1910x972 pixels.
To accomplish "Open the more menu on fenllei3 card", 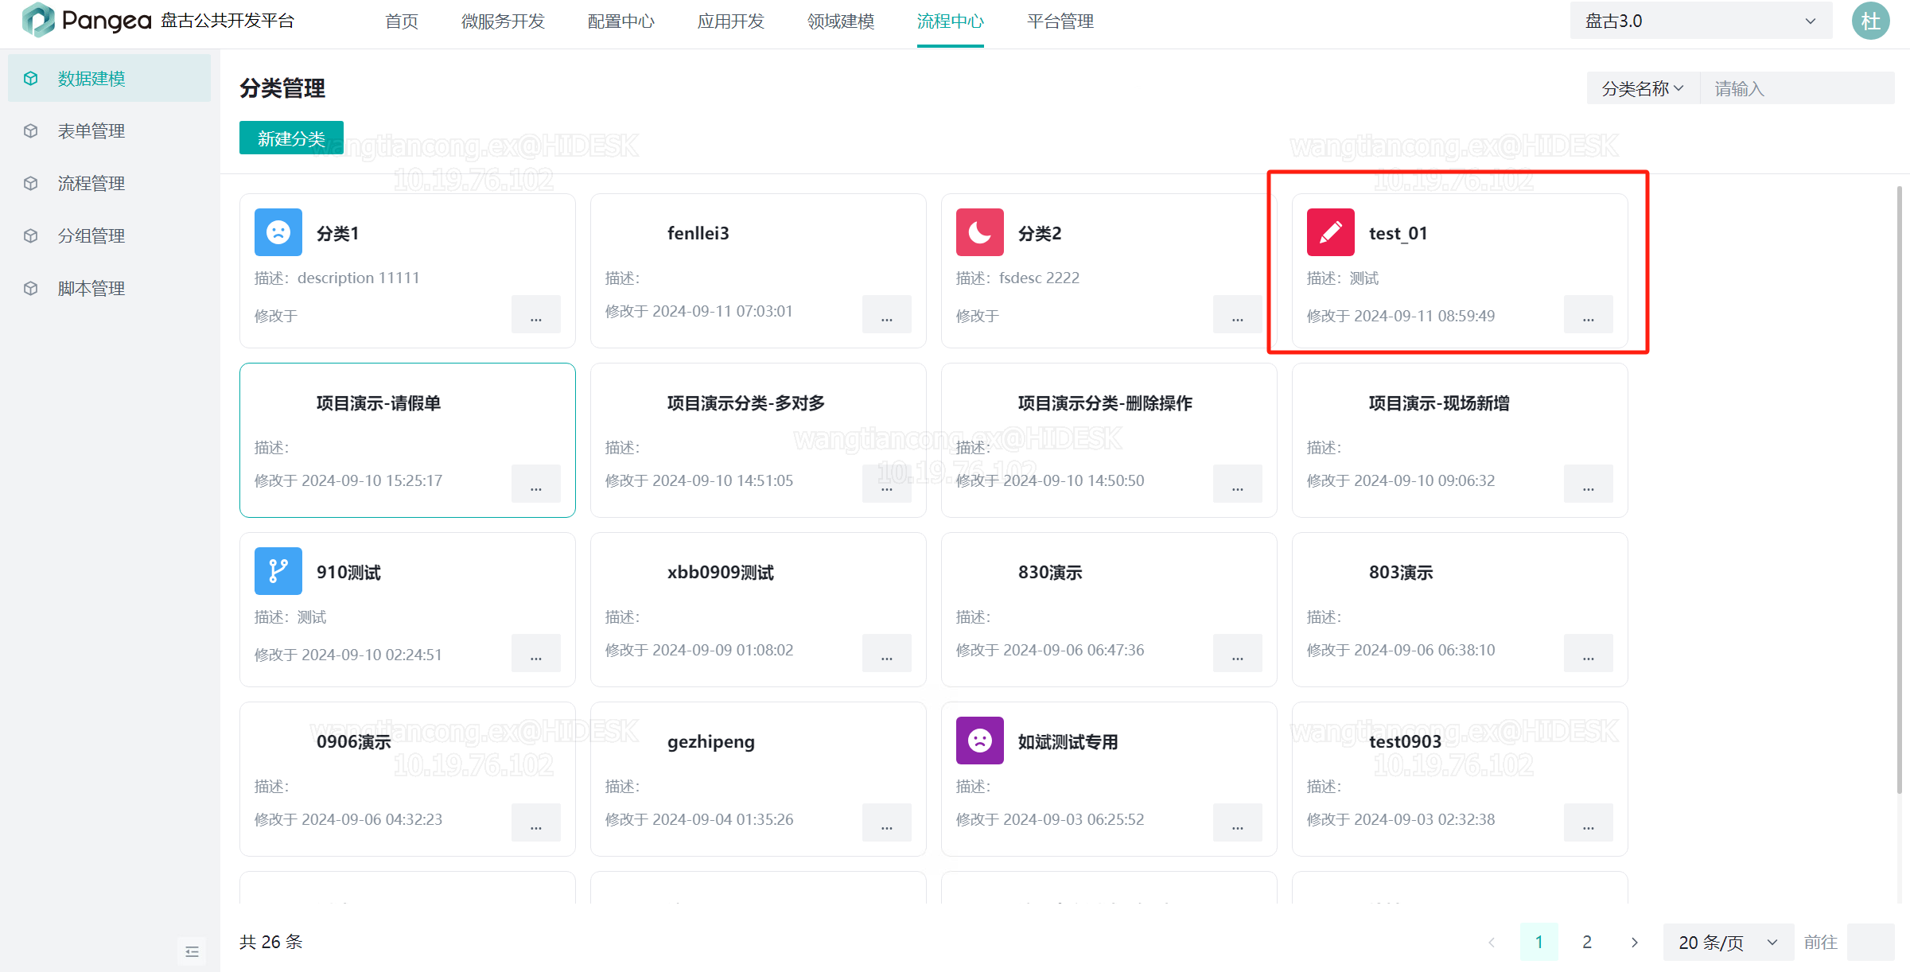I will [x=887, y=315].
